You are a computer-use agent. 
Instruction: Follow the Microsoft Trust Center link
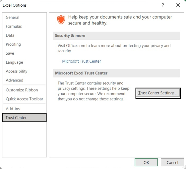[x=82, y=61]
